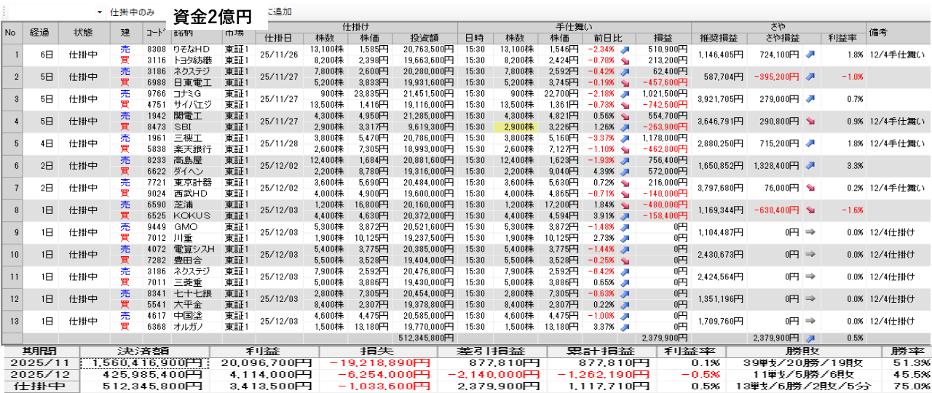Click the に追加 button in the toolbar

click(x=279, y=12)
